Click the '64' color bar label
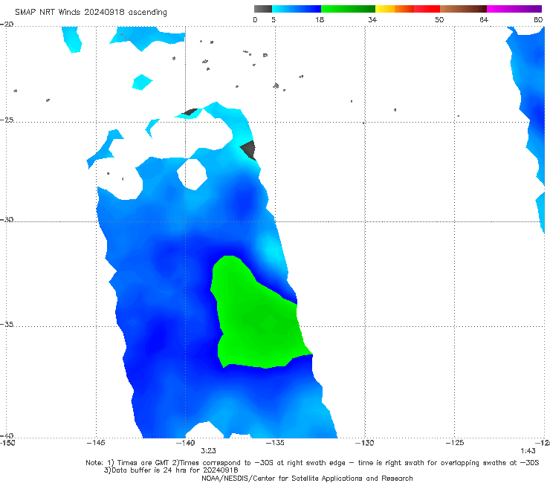Viewport: 550px width, 483px height. tap(484, 19)
